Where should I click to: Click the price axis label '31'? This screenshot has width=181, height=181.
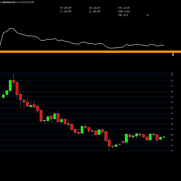(x=172, y=129)
